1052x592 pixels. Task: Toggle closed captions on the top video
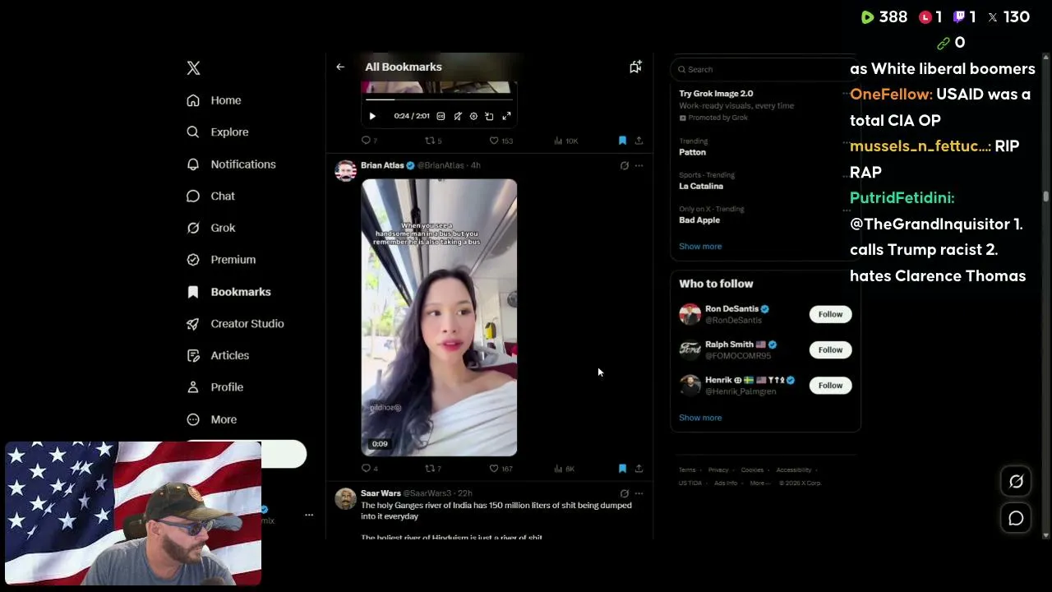pyautogui.click(x=441, y=116)
